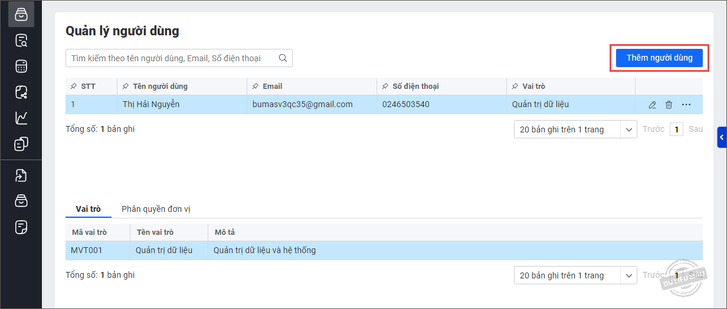
Task: Expand the blue side panel arrow
Action: [x=722, y=137]
